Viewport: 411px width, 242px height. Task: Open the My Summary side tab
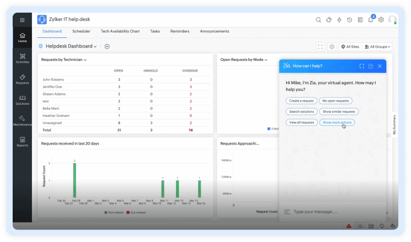click(394, 125)
